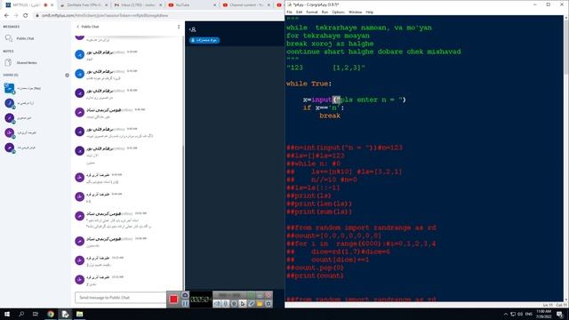The image size is (569, 320).
Task: Click the recorder cursor pointer icon
Action: tap(243, 304)
